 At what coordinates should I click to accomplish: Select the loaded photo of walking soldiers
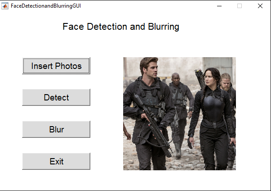tap(179, 114)
